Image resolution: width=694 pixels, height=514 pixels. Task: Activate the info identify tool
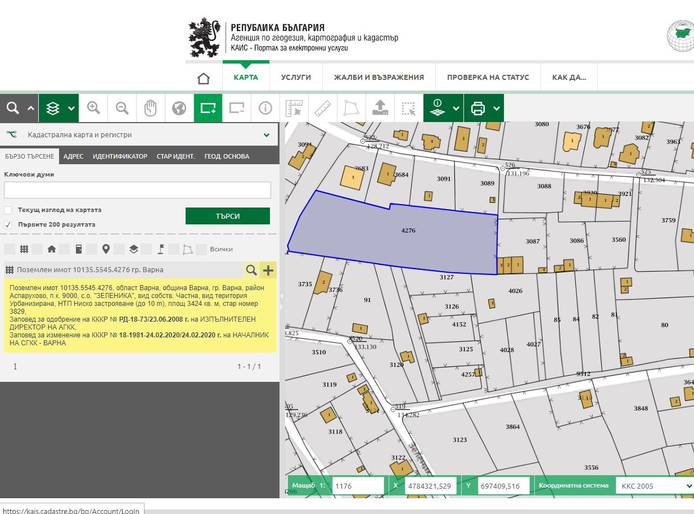(x=265, y=108)
